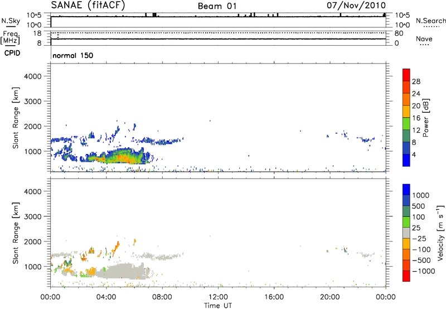Image resolution: width=446 pixels, height=309 pixels.
Task: Select the Freq. [MHz] axis label
Action: click(x=11, y=37)
